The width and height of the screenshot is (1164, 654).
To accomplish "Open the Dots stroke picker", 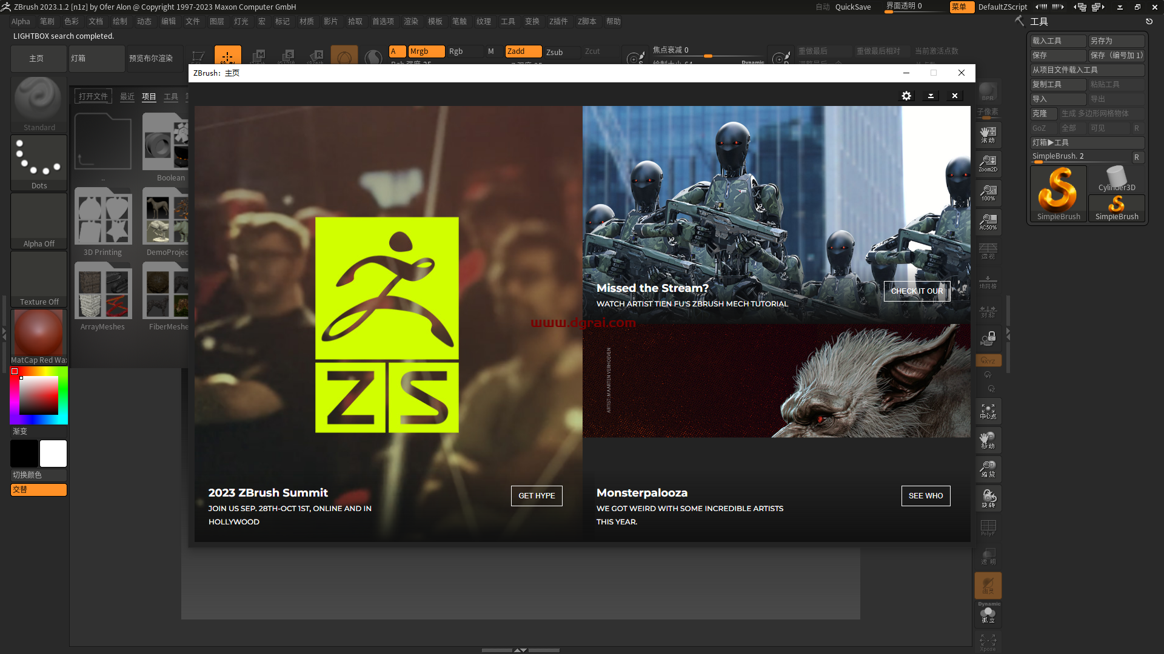I will (39, 162).
